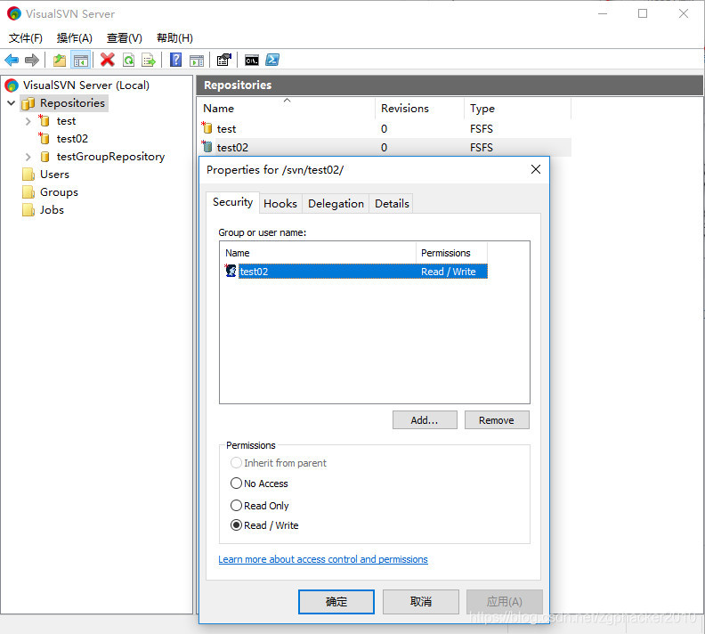Switch to the Hooks tab

click(x=280, y=204)
